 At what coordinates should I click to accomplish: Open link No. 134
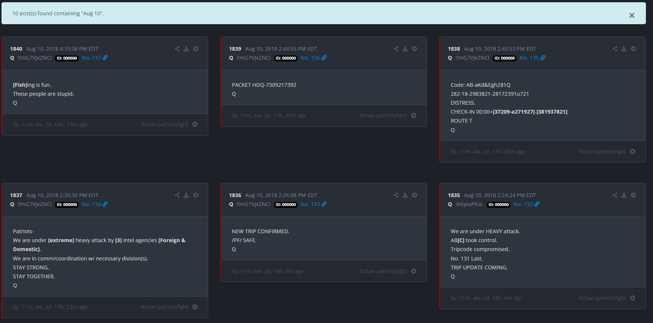pos(95,204)
